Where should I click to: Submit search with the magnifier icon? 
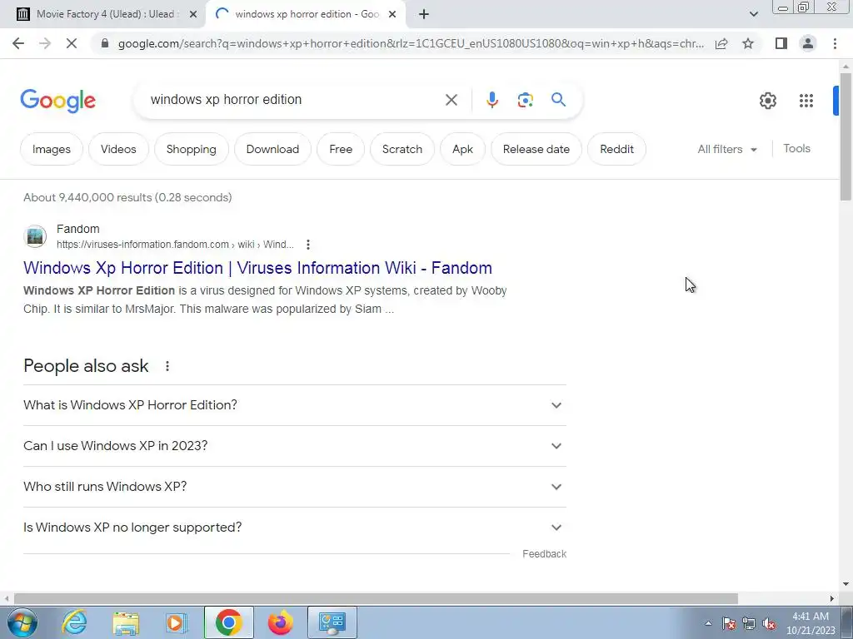(x=558, y=100)
